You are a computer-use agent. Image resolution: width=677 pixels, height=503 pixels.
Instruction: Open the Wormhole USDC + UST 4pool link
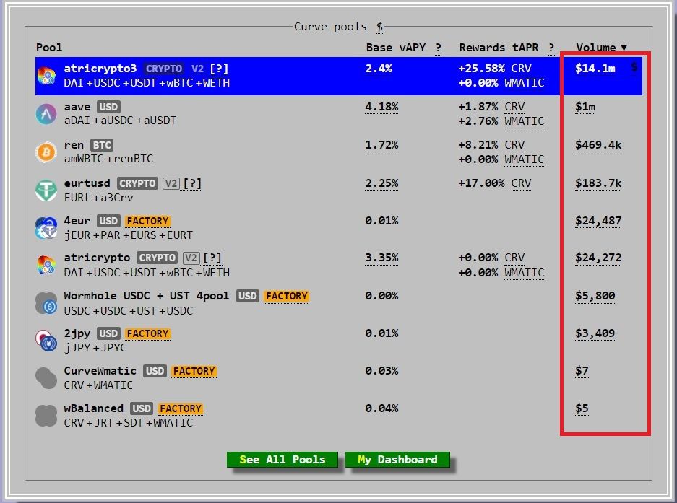point(147,295)
